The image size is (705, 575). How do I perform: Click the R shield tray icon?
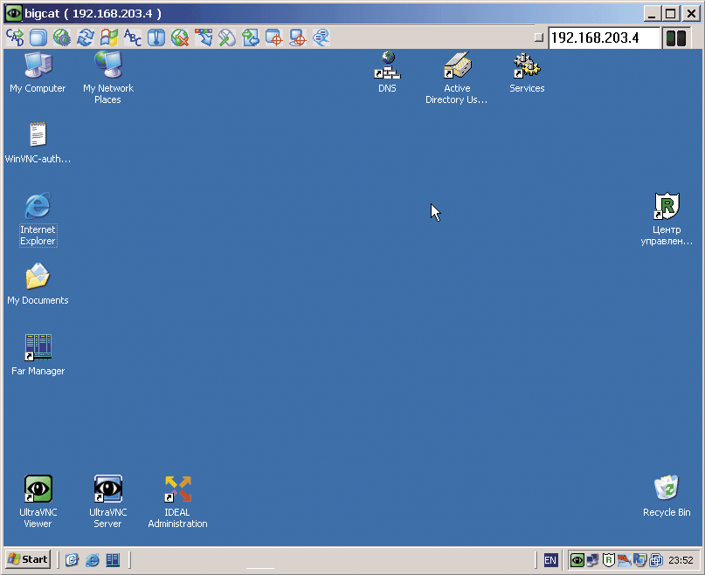tap(608, 560)
